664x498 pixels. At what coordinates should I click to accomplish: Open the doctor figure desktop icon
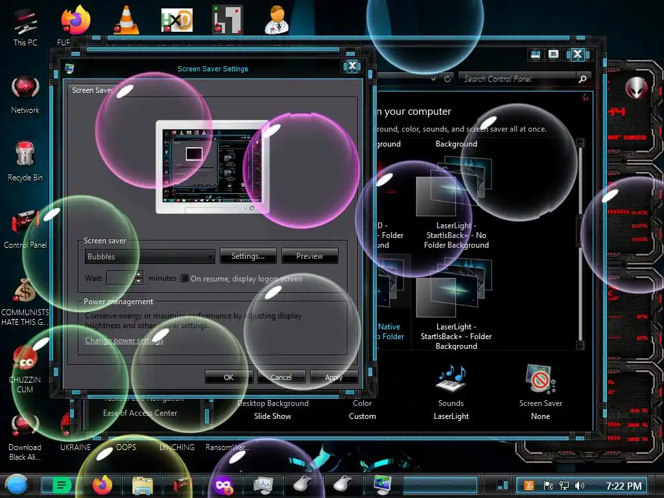pyautogui.click(x=276, y=19)
